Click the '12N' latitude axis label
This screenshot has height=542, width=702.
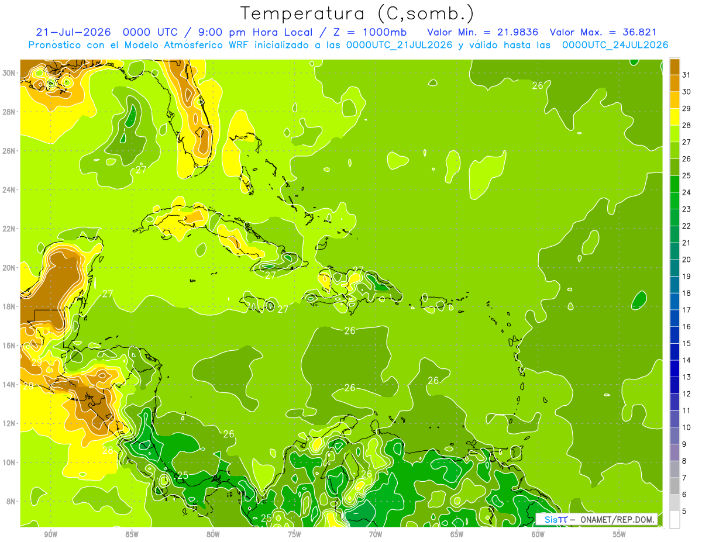coord(9,423)
